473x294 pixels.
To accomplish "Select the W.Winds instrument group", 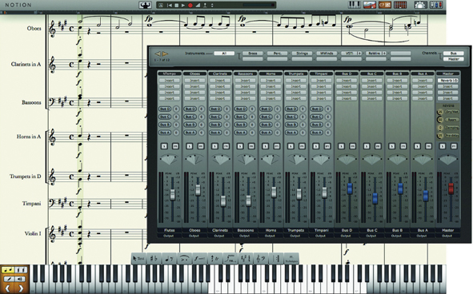I will tap(327, 54).
